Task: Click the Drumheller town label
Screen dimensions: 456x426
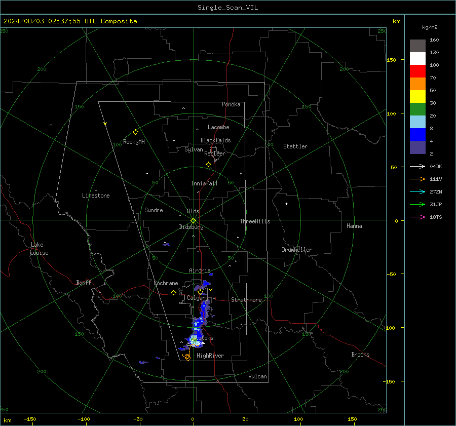Action: [x=297, y=250]
